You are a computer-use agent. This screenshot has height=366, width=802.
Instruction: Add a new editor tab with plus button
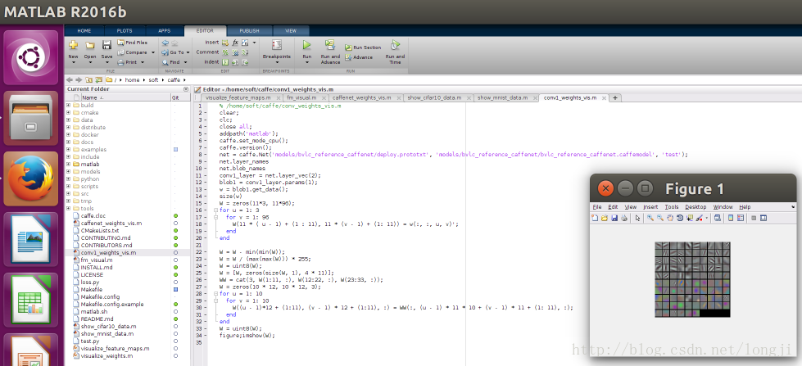click(614, 97)
